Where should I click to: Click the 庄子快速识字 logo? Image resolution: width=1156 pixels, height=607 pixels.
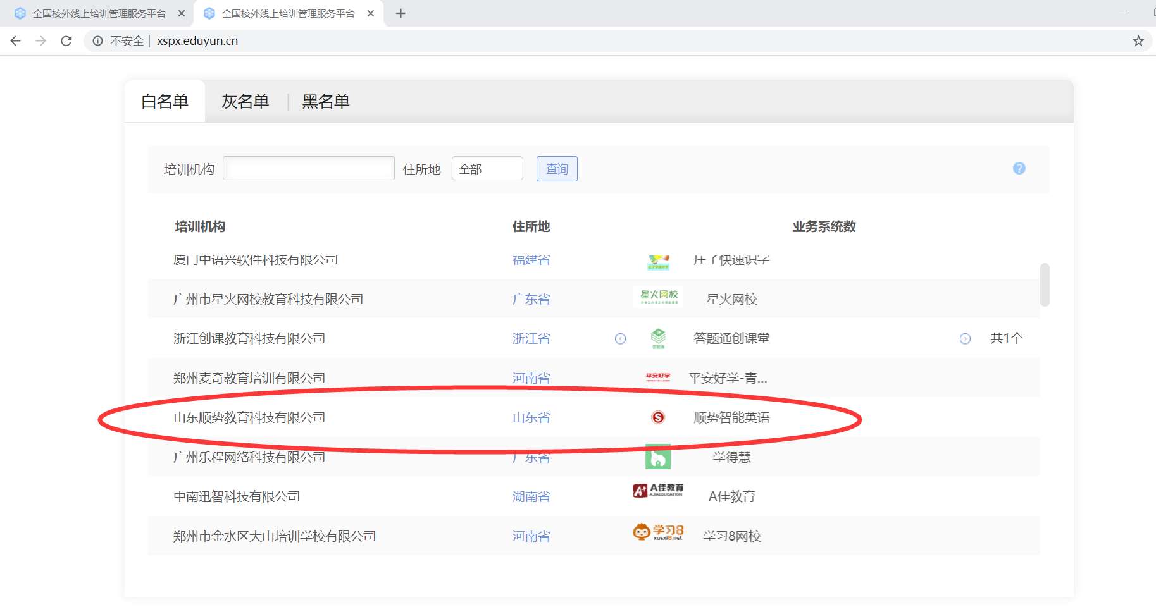[x=658, y=261]
